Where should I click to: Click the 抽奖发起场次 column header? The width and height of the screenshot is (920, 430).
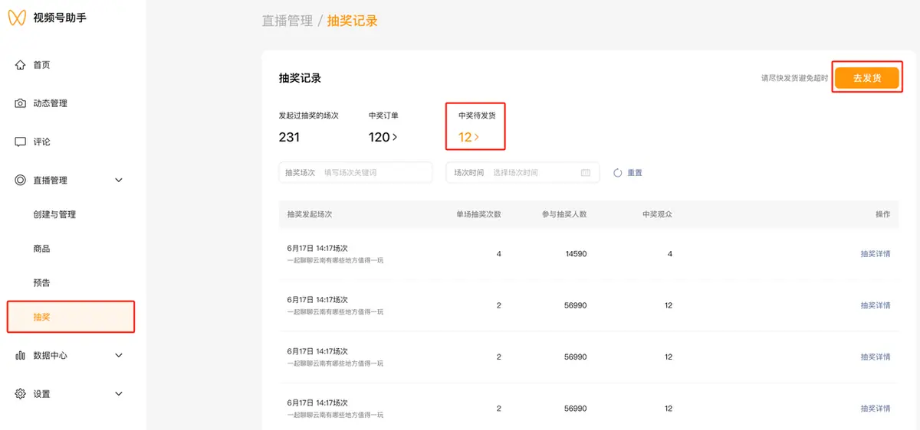pyautogui.click(x=310, y=214)
